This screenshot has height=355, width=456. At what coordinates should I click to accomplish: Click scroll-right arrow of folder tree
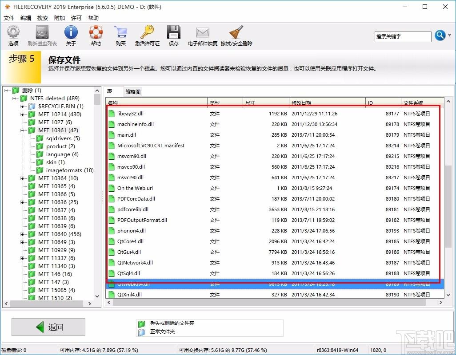click(x=90, y=304)
